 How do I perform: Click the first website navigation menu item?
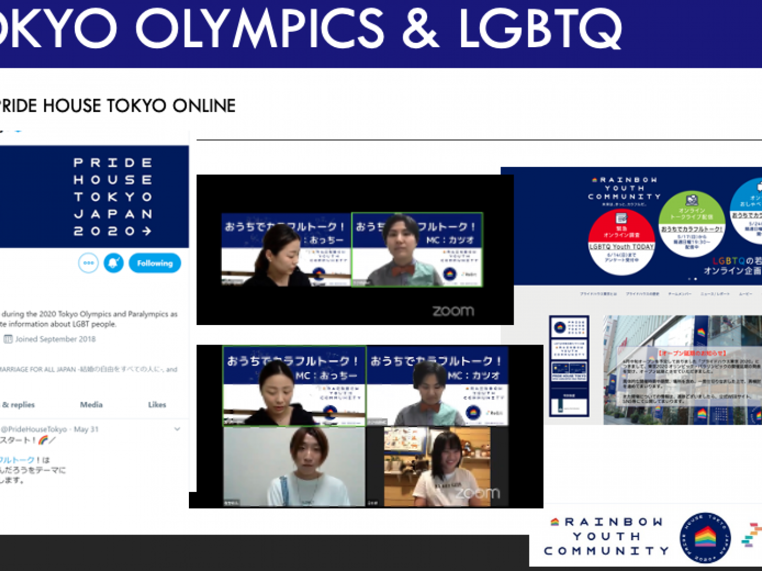pyautogui.click(x=598, y=293)
